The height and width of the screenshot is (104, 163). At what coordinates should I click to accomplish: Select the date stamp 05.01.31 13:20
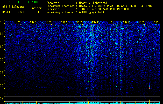tap(13, 12)
